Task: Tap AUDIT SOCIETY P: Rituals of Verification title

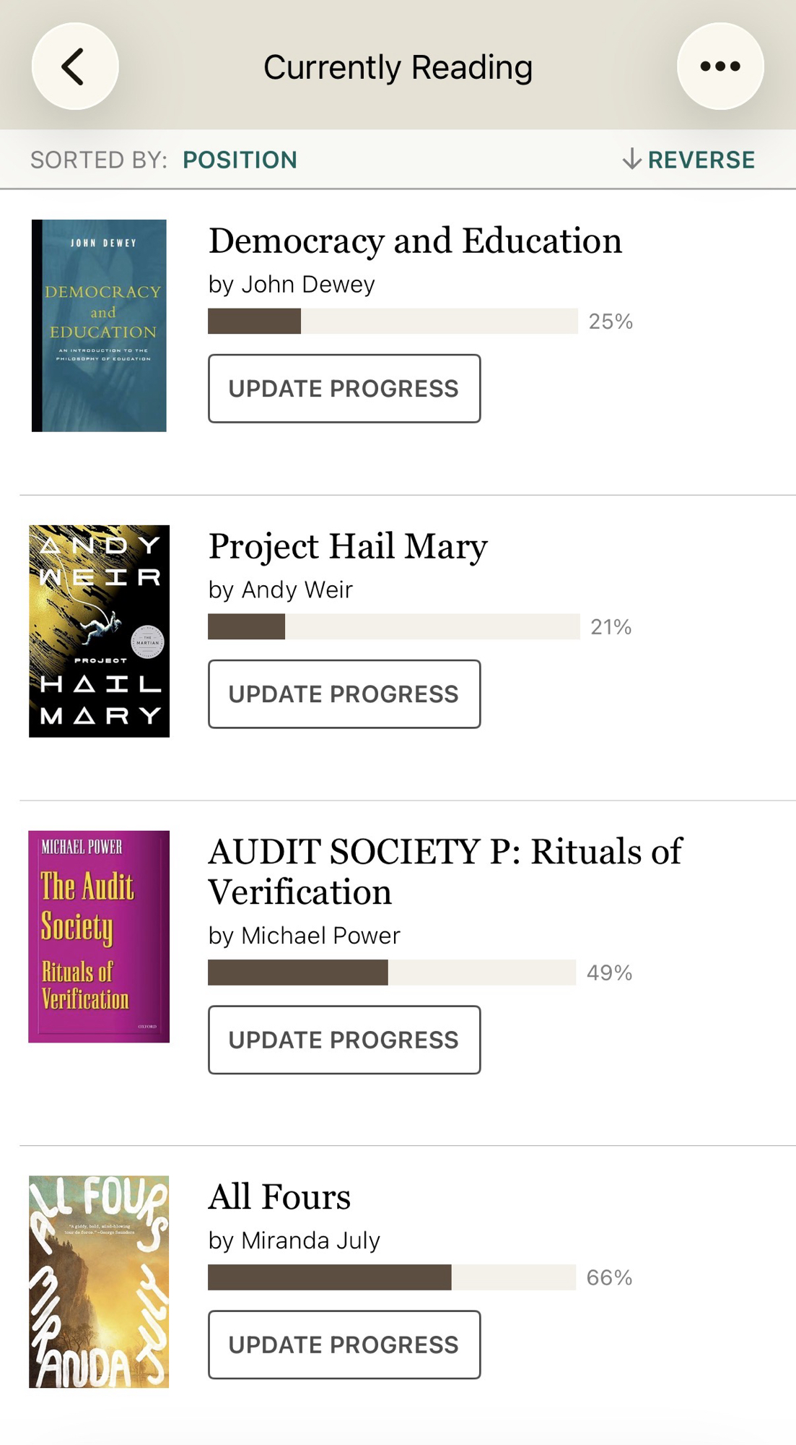Action: tap(445, 871)
